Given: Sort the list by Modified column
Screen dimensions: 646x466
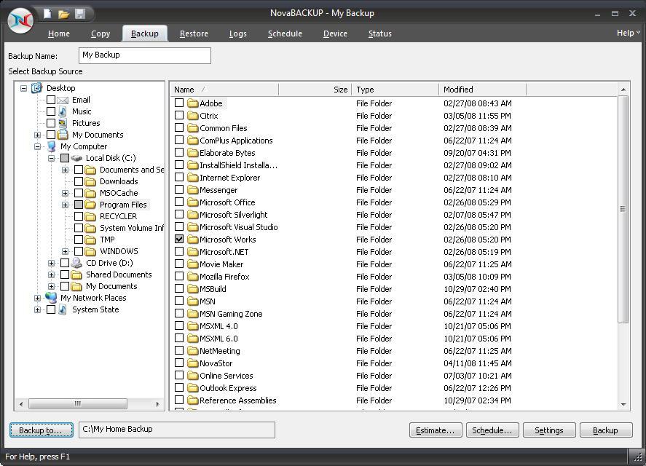Looking at the screenshot, I should coord(482,90).
